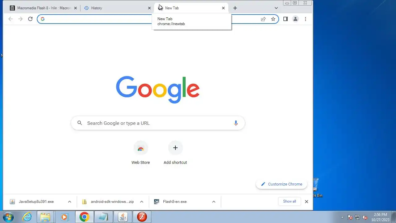Screen dimensions: 396x223
Task: Click the android-sdk-windows zip file icon
Action: tap(84, 202)
